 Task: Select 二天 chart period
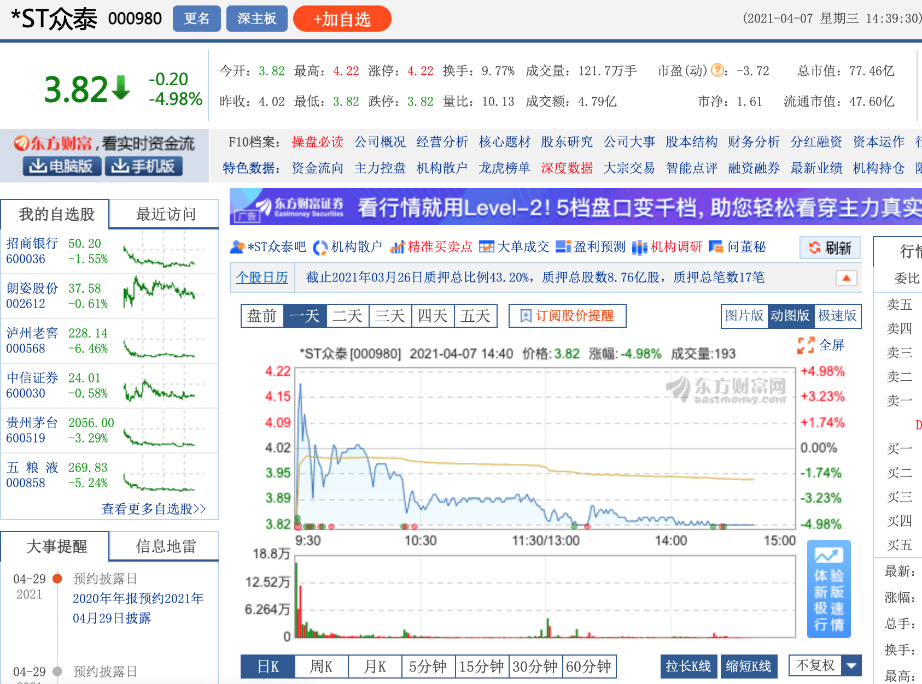pyautogui.click(x=348, y=316)
